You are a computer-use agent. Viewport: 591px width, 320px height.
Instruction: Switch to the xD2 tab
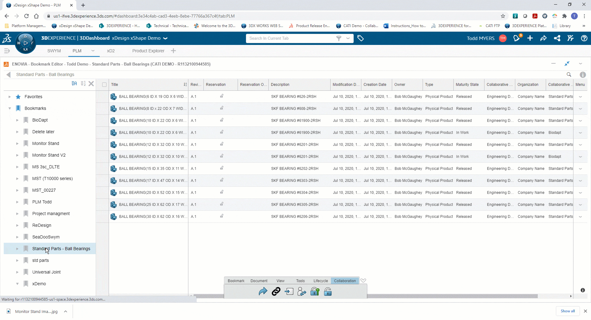point(111,51)
